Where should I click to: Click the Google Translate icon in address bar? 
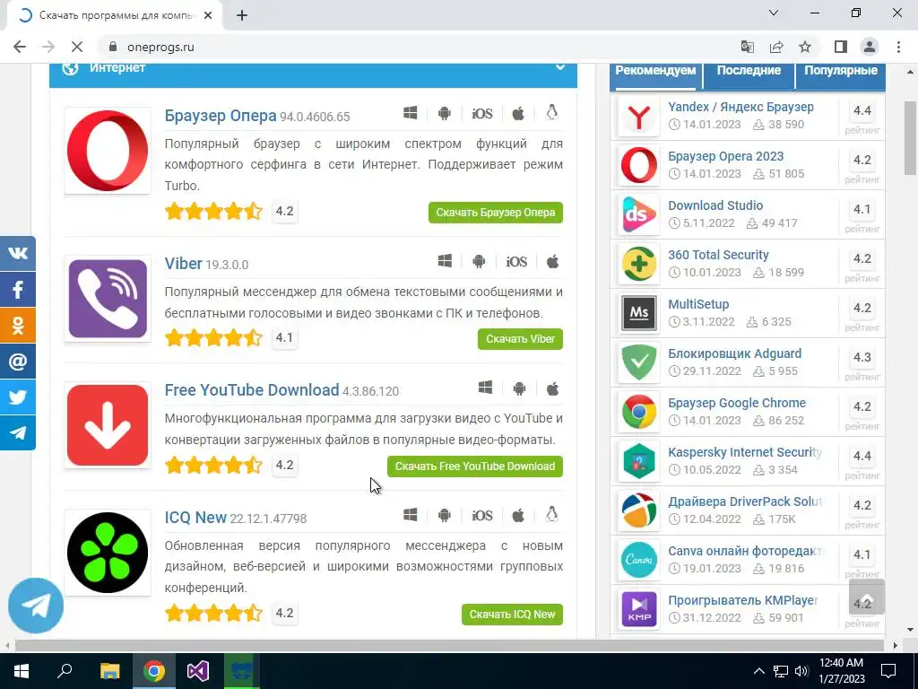(x=748, y=47)
